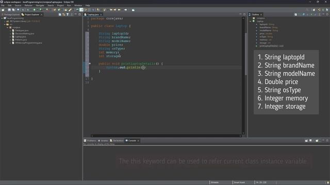Click the New Java Package toolbar icon

point(55,10)
